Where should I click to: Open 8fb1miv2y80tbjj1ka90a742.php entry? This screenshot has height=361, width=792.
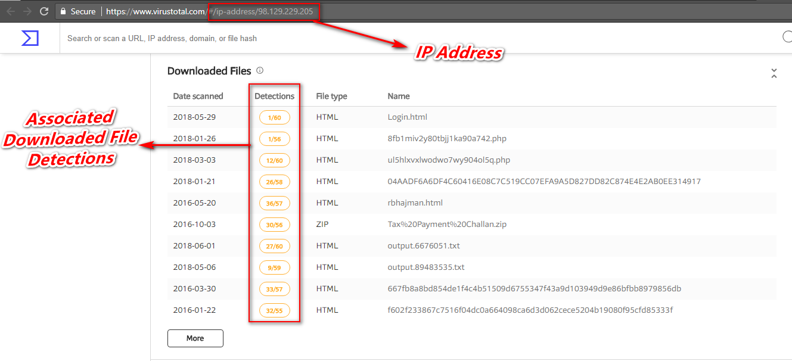click(447, 139)
